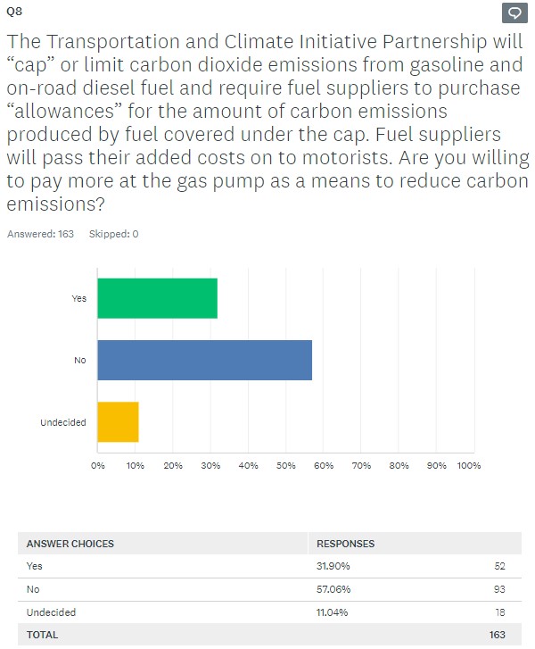Click the comment speech bubble icon
Screen dimensions: 535x649
[x=514, y=12]
